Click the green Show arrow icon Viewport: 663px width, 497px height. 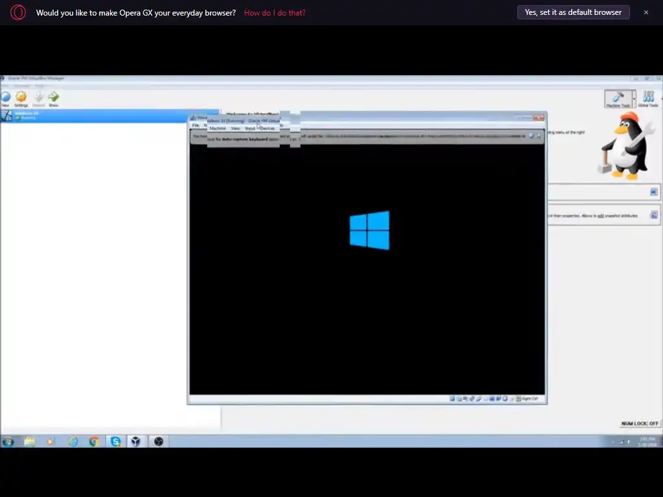pyautogui.click(x=54, y=98)
